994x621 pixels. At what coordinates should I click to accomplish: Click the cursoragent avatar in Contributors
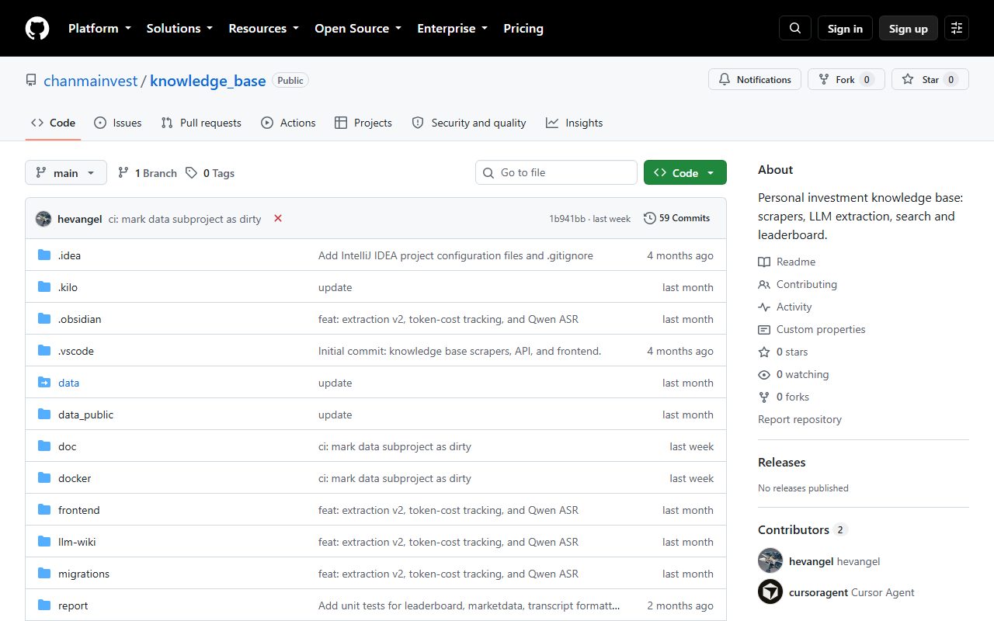point(770,592)
